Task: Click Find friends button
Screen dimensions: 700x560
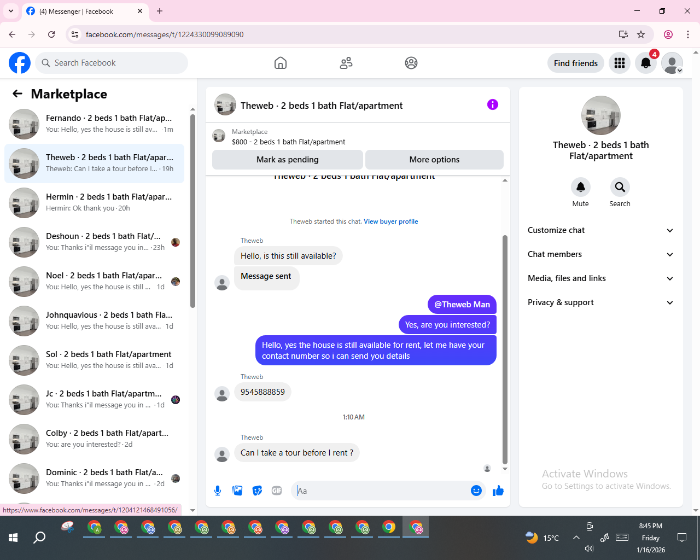Action: click(x=576, y=63)
